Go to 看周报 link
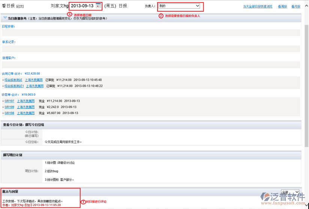Viewport: 309px width, 209px height. [x=282, y=6]
